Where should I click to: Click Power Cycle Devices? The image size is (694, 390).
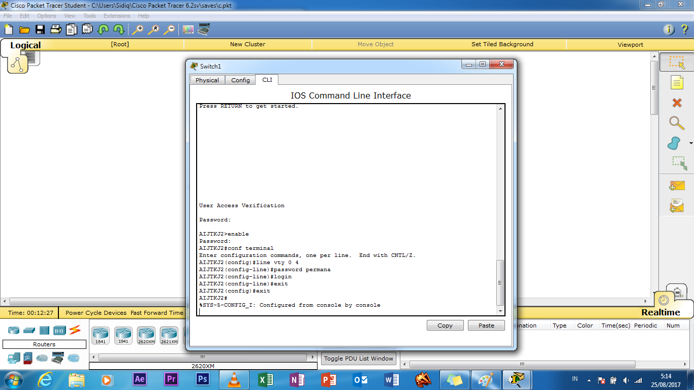tap(96, 313)
